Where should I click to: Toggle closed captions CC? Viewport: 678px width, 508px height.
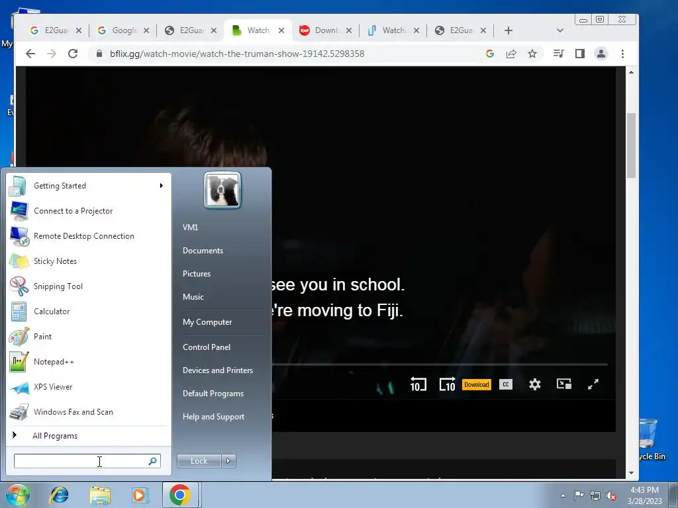(506, 384)
